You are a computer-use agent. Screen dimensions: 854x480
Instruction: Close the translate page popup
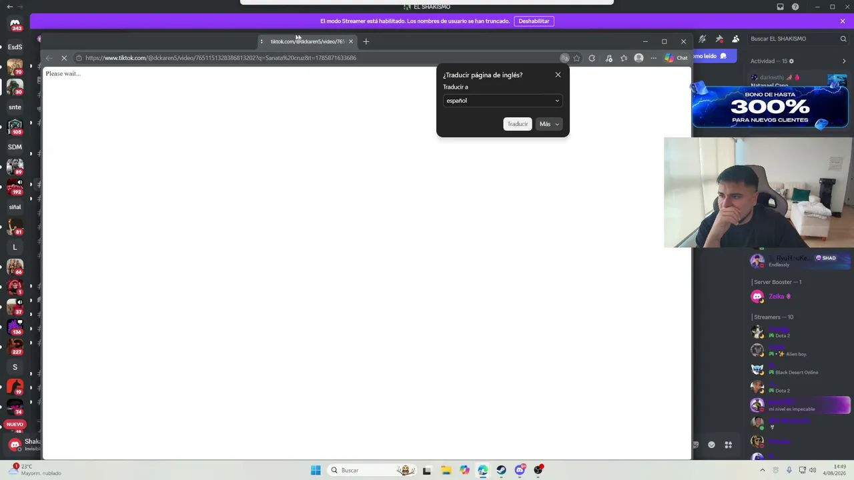[x=558, y=75]
